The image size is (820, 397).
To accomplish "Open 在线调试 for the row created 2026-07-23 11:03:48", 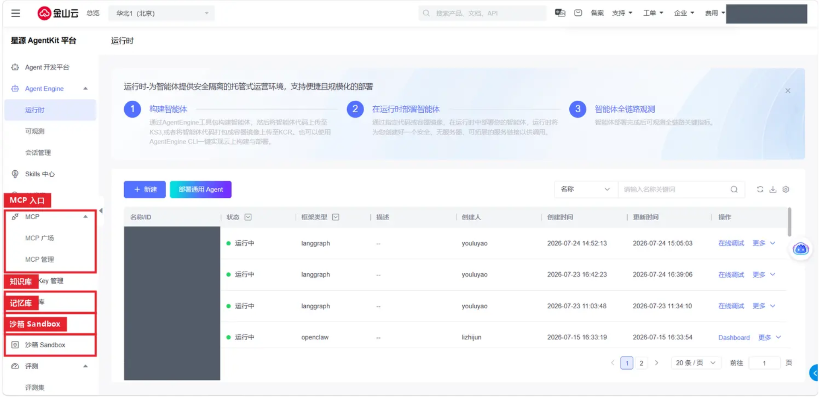I will (x=731, y=306).
